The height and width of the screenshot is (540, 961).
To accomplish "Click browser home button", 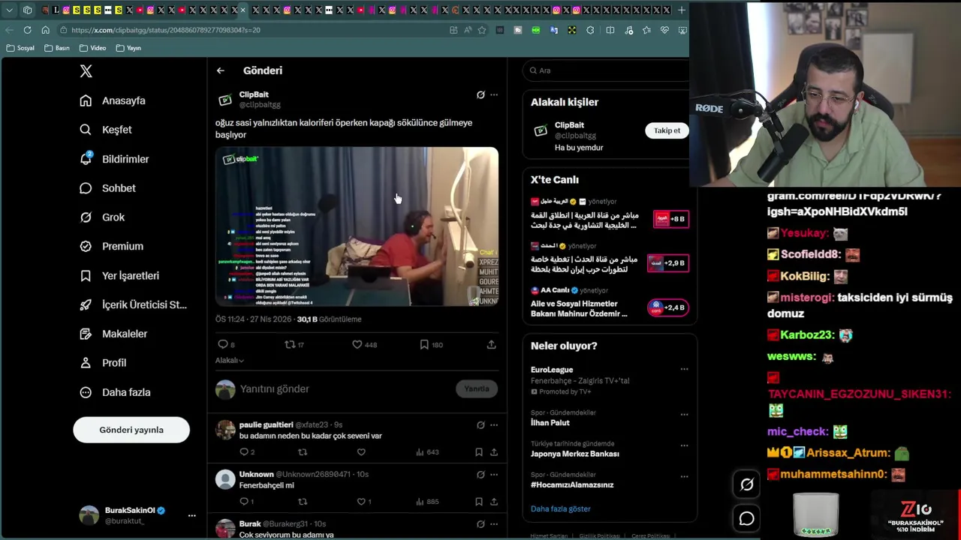I will click(x=45, y=30).
